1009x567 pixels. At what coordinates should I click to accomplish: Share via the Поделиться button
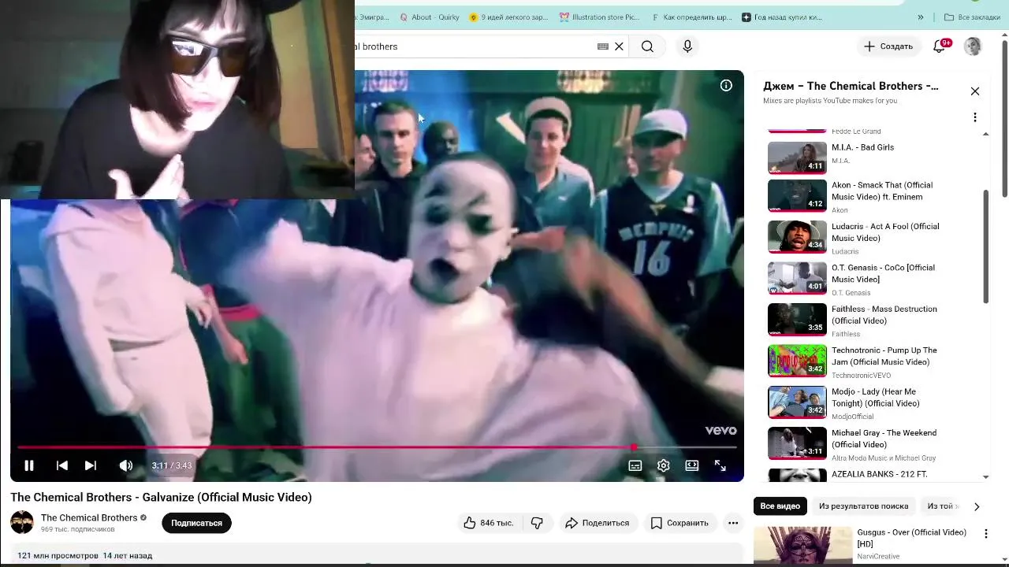tap(597, 523)
